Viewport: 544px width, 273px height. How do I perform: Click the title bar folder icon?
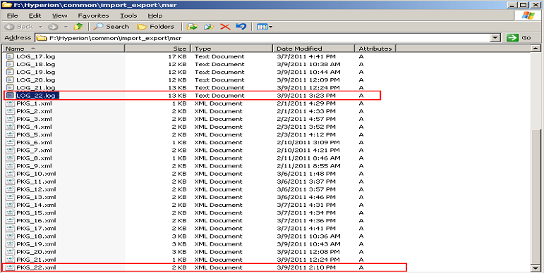(x=7, y=5)
